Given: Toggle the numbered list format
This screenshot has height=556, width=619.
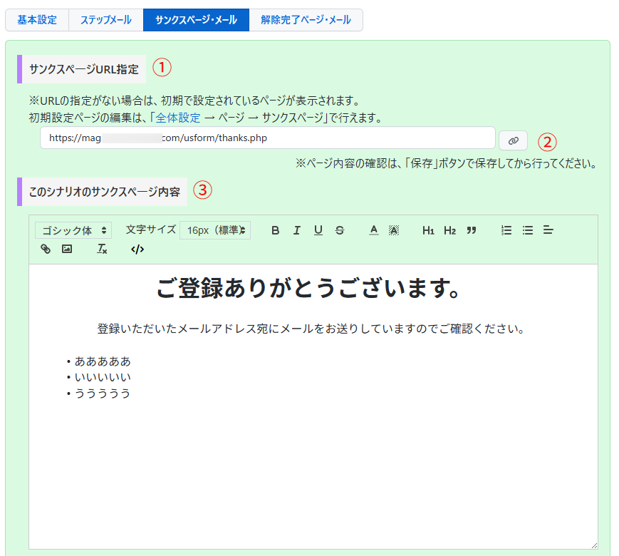Looking at the screenshot, I should point(506,230).
